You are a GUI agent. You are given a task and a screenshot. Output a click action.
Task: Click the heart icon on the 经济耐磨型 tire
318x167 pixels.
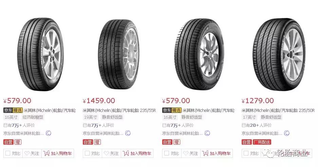point(27,153)
